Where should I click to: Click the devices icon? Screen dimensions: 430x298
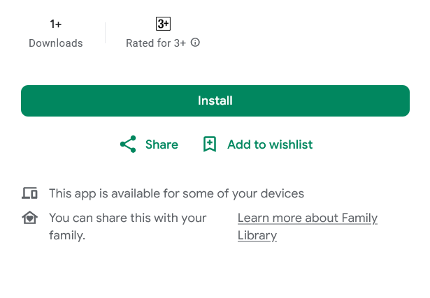click(x=29, y=193)
